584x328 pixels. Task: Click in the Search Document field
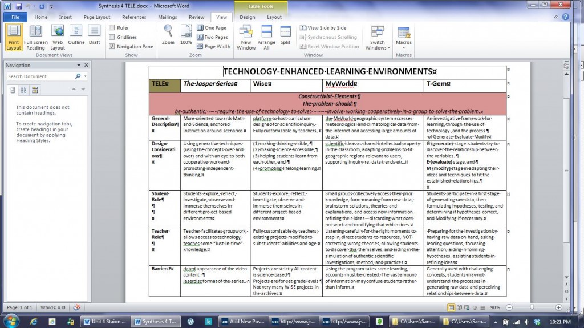pos(40,76)
